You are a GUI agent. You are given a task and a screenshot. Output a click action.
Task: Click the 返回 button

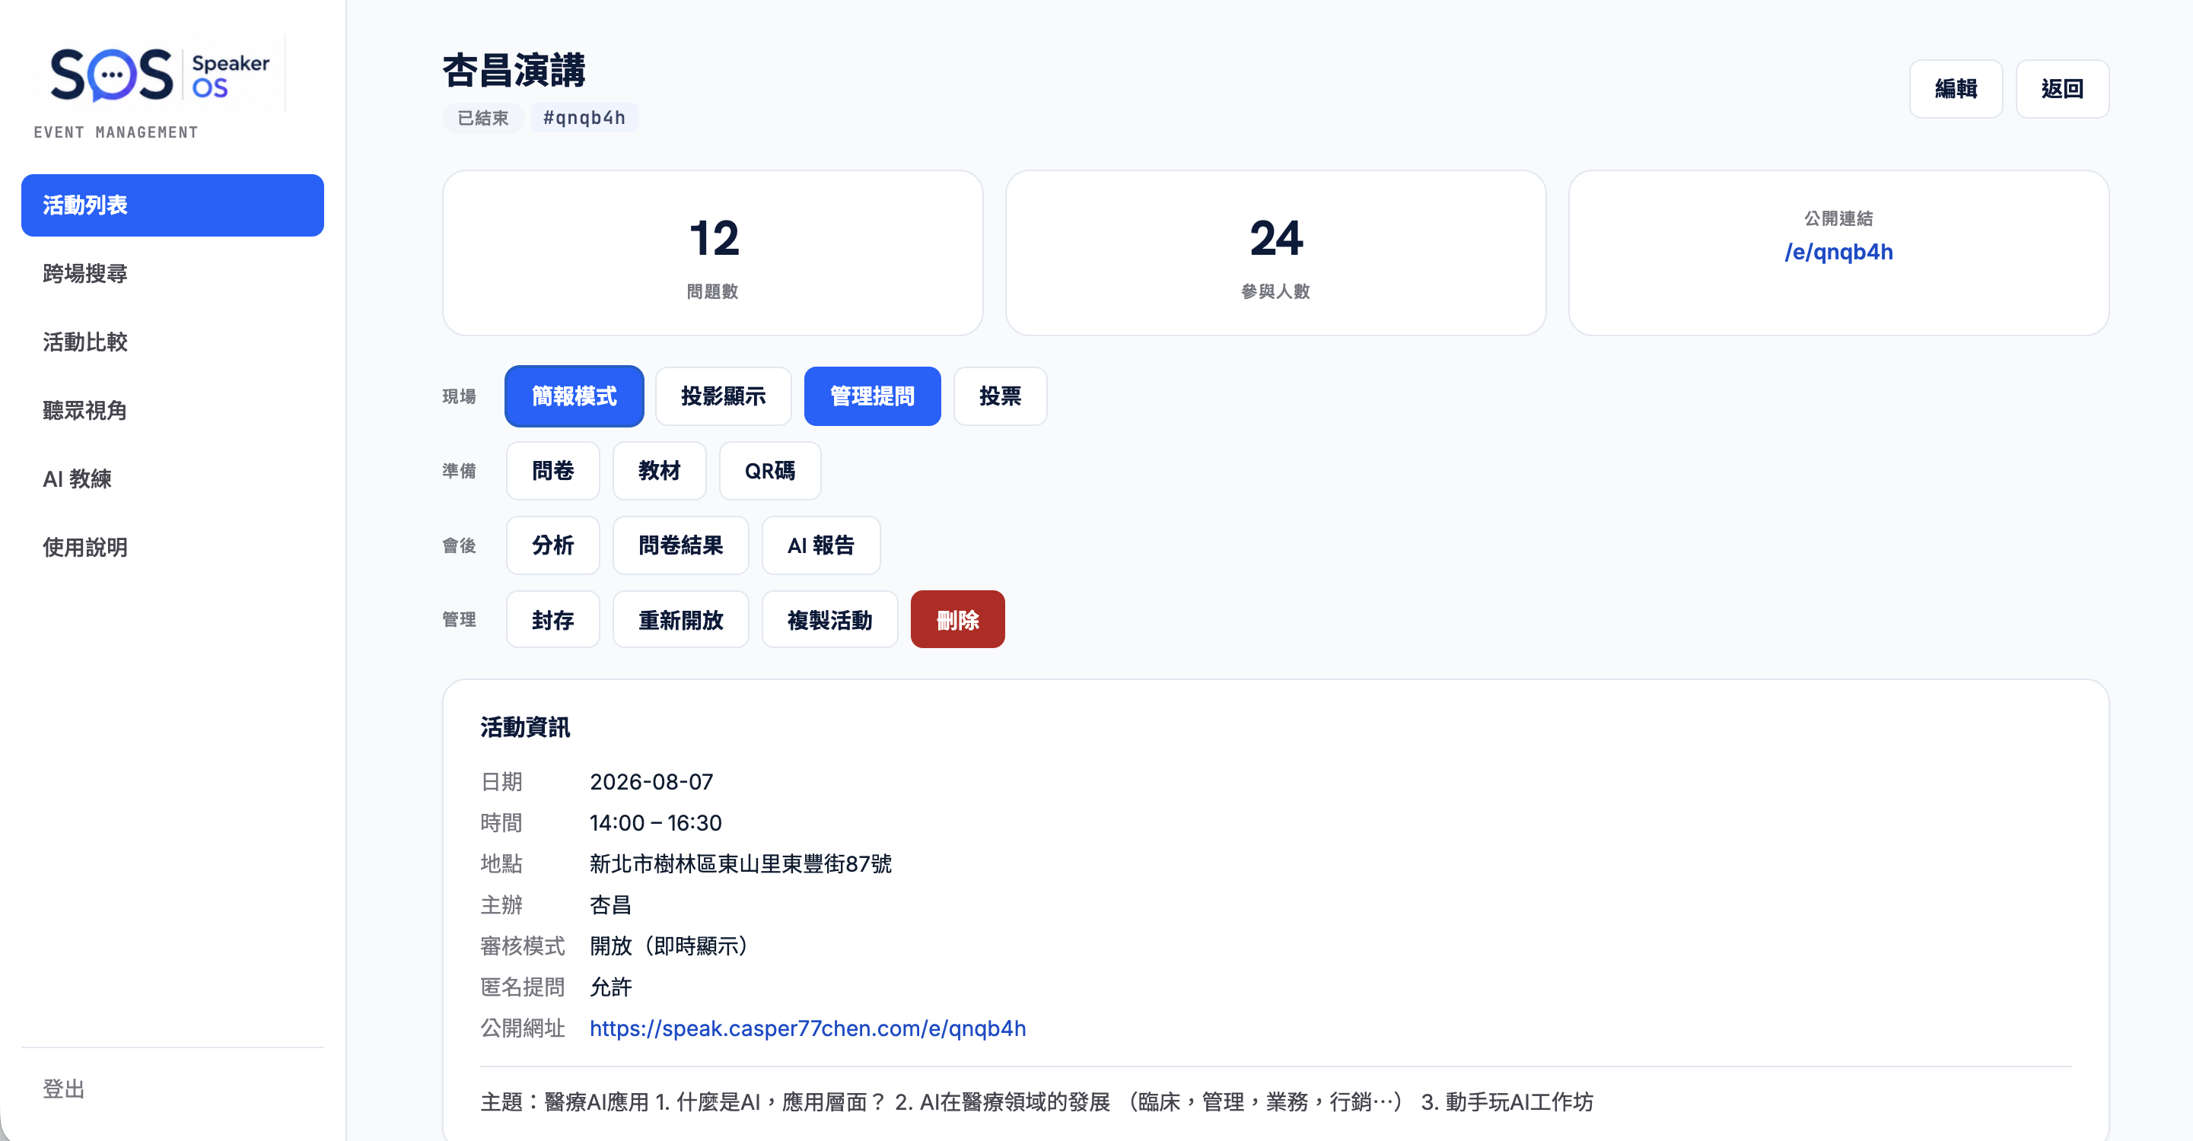(2062, 88)
